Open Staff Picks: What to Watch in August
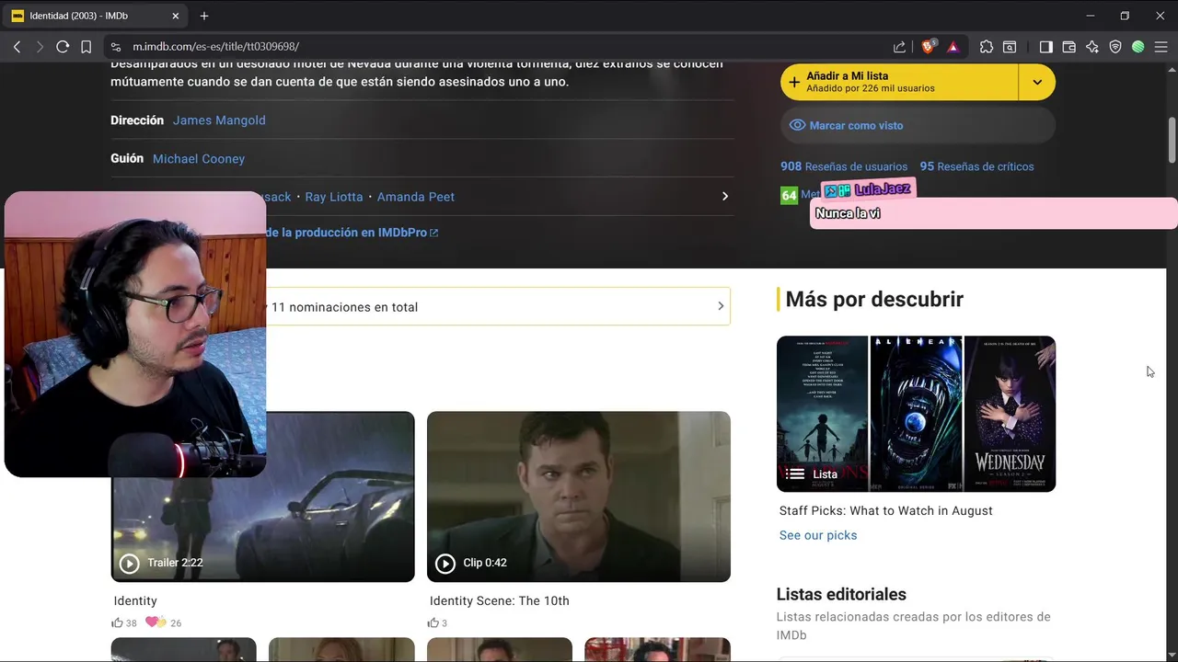The image size is (1178, 662). click(x=886, y=510)
